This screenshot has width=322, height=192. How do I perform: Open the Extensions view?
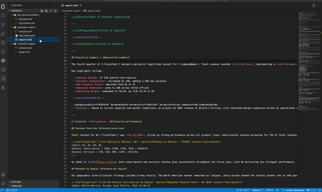[4, 43]
